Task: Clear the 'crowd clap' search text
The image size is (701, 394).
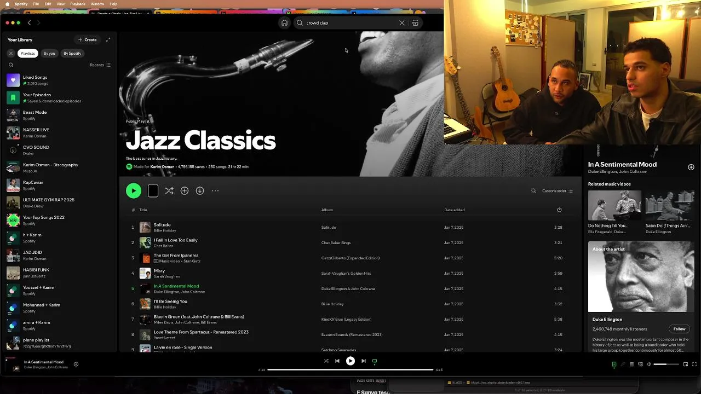Action: click(402, 23)
